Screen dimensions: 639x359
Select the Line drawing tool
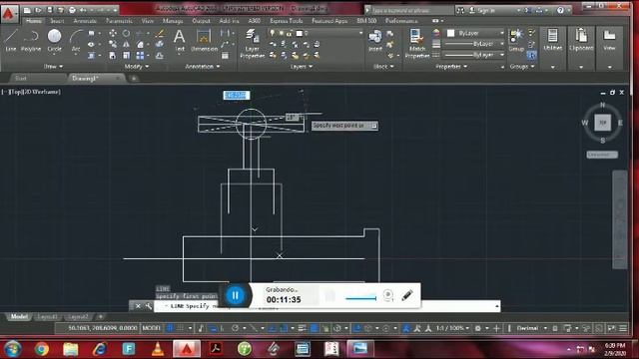click(x=11, y=40)
